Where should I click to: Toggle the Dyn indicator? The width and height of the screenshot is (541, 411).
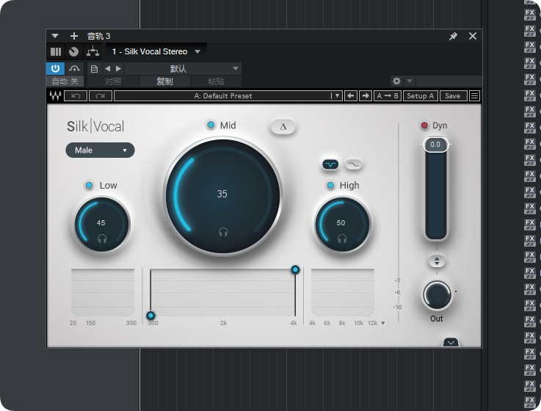pos(424,126)
